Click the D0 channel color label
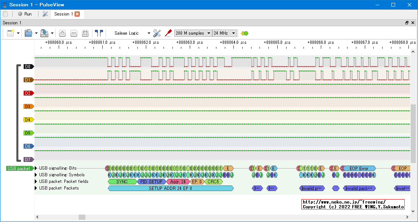Screen dimensions: 418x222 (28, 67)
